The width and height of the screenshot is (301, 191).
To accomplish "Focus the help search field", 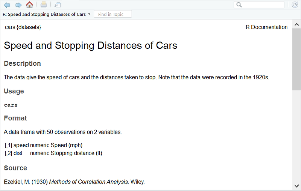I will tap(259, 5).
